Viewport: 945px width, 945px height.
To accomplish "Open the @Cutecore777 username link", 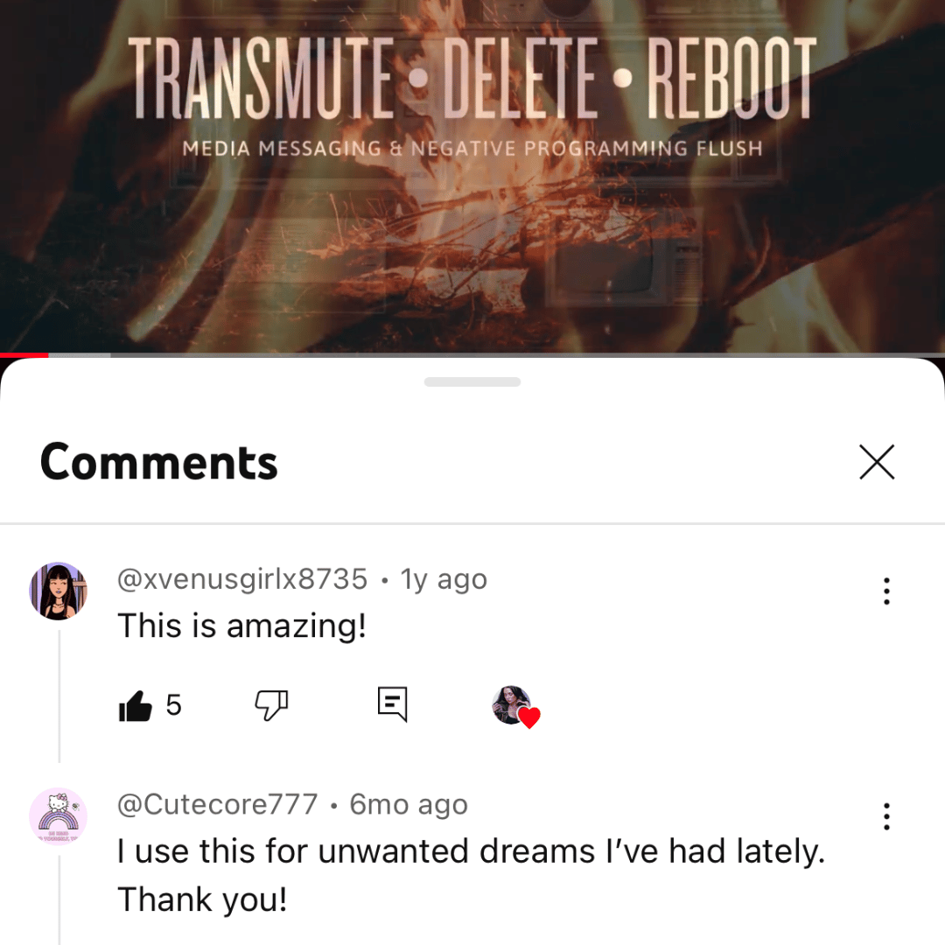I will pyautogui.click(x=218, y=805).
